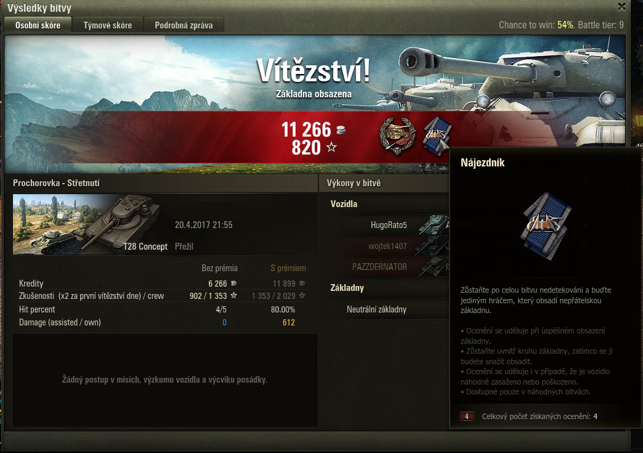643x453 pixels.
Task: Switch to the Týmové skóre tab
Action: click(x=107, y=25)
